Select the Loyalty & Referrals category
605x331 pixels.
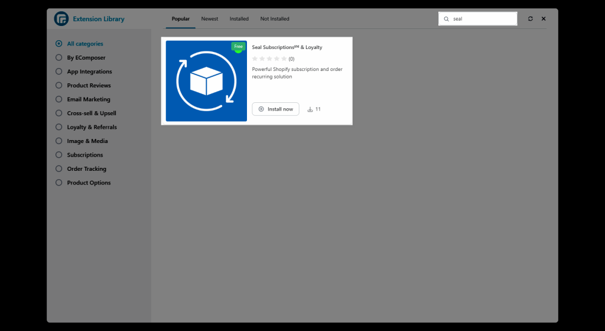(x=86, y=127)
